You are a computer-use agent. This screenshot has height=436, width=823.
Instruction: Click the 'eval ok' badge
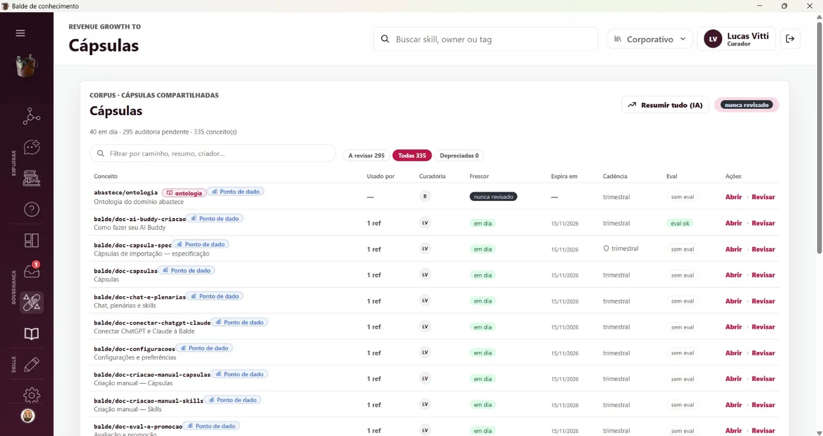tap(680, 223)
